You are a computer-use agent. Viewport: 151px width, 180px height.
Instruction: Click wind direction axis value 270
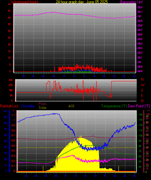(11, 85)
